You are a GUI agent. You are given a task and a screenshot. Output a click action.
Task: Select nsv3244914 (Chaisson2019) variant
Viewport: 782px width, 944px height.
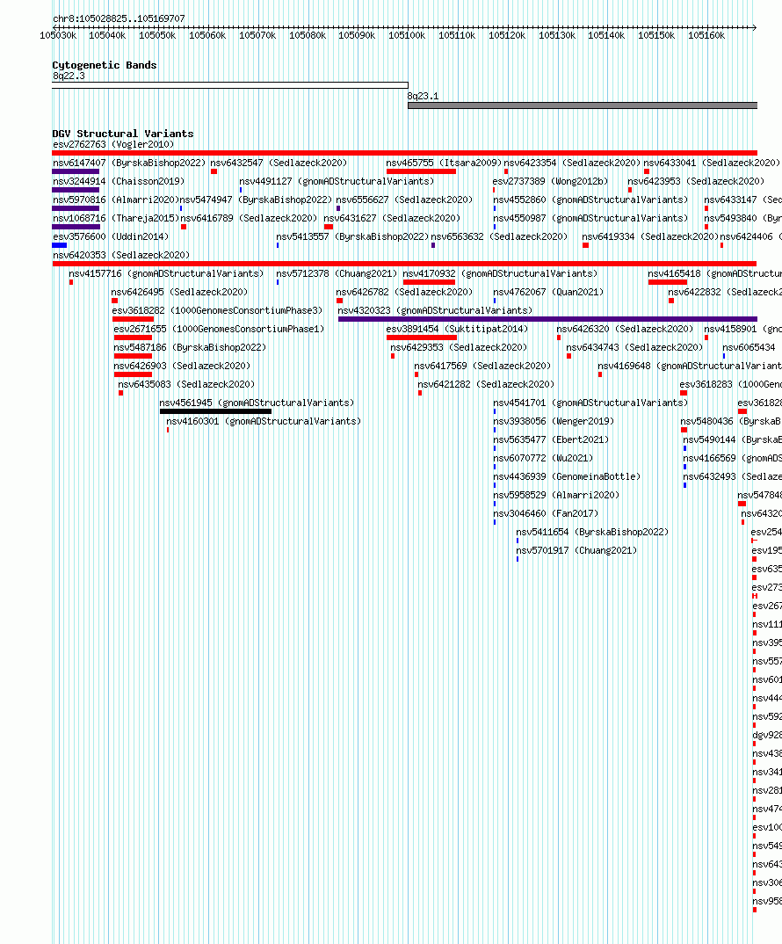(x=119, y=181)
